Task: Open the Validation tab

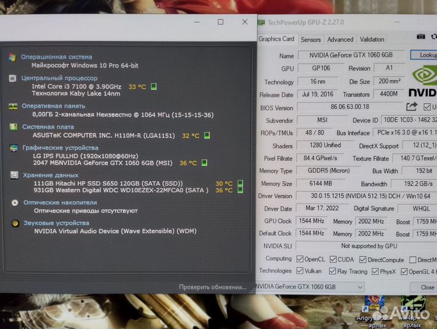Action: 372,40
